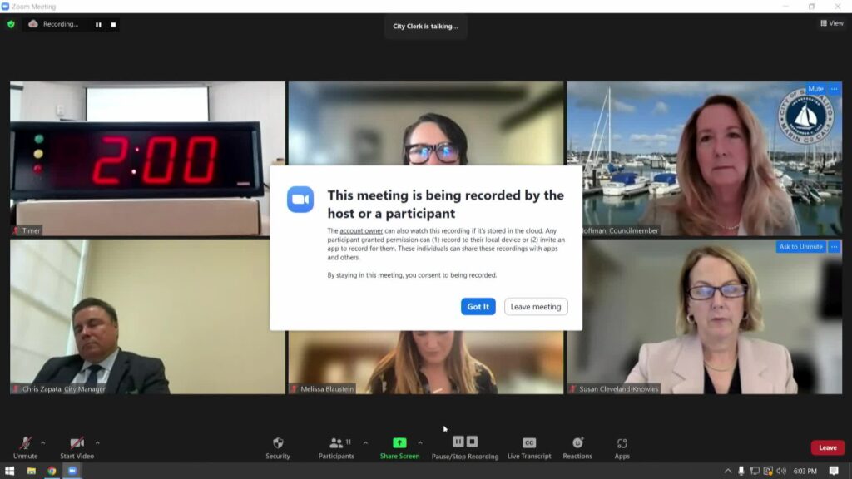This screenshot has height=479, width=852.
Task: Toggle the Unmute microphone button
Action: 26,448
